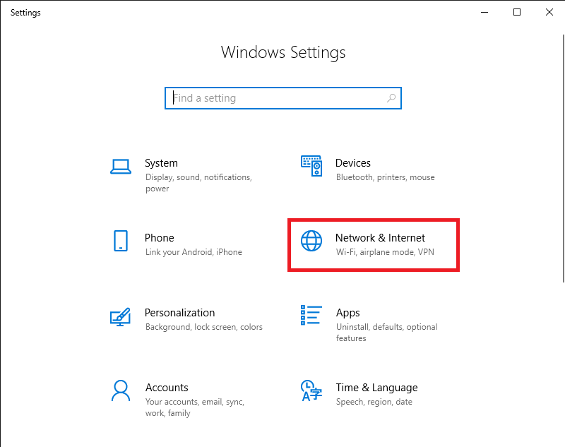Click the Network & Internet heading
The height and width of the screenshot is (447, 565).
pyautogui.click(x=380, y=238)
